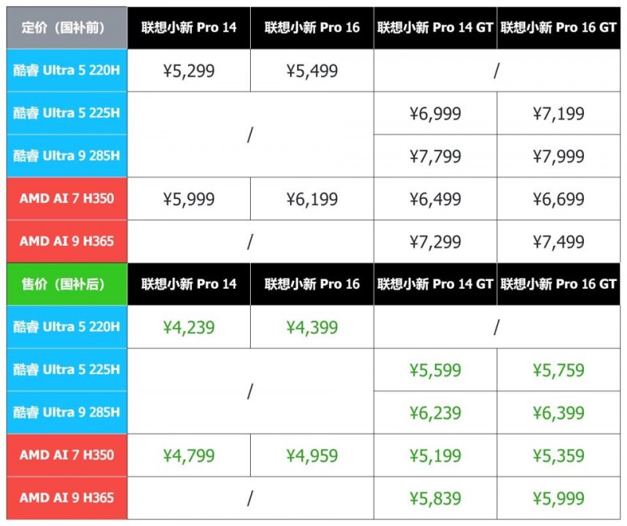Select the ¥6,199 price cell

click(x=312, y=199)
